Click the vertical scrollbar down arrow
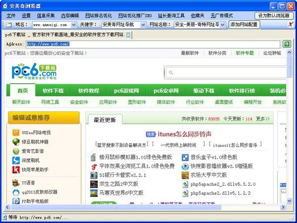Viewport: 297px width, 223px height. (x=289, y=201)
